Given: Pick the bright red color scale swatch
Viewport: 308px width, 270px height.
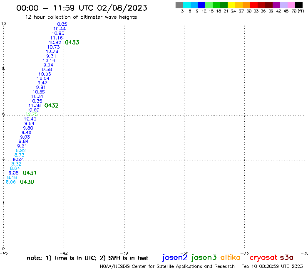Looking at the screenshot, I should 254,5.
